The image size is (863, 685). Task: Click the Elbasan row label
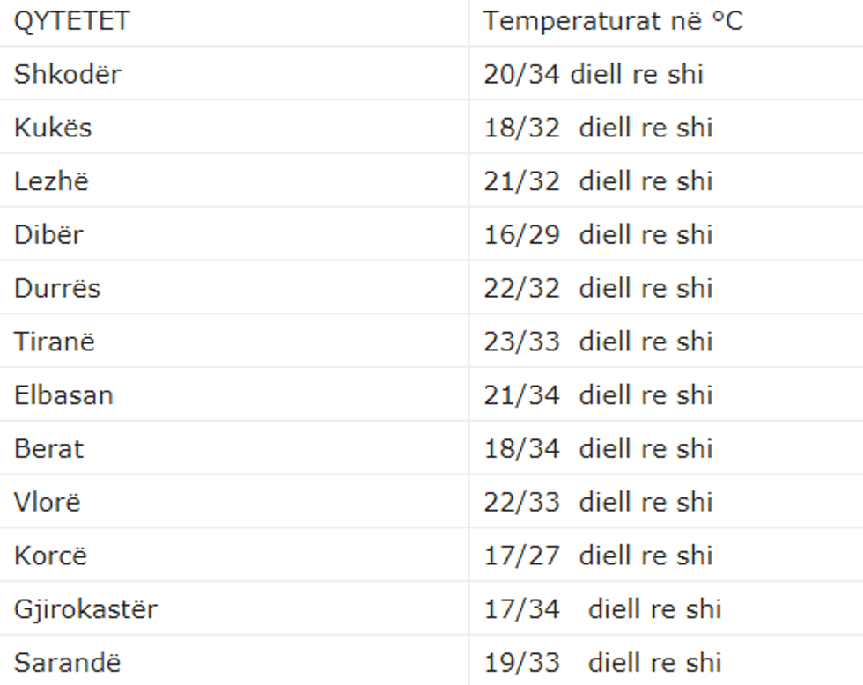tap(63, 395)
